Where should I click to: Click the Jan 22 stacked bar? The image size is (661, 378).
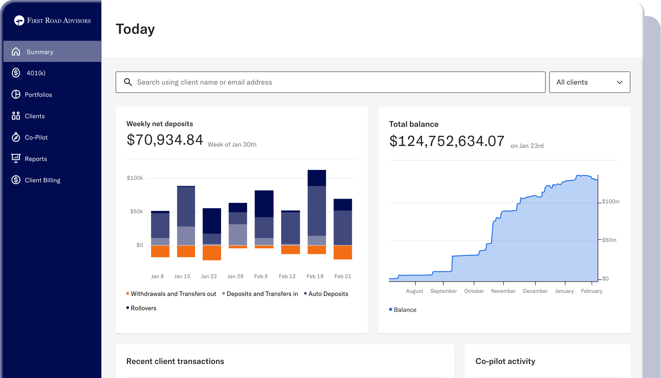[212, 234]
